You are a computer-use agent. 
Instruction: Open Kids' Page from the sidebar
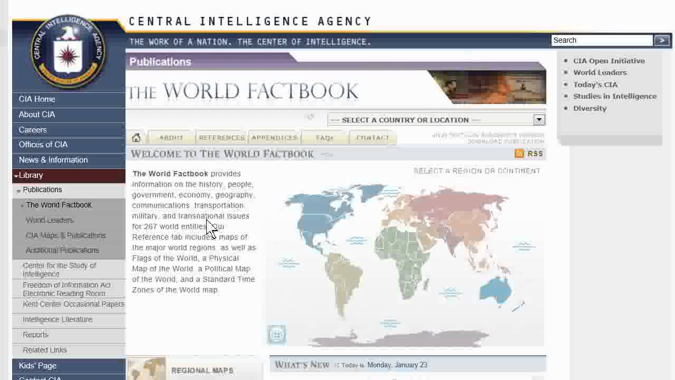click(x=37, y=366)
